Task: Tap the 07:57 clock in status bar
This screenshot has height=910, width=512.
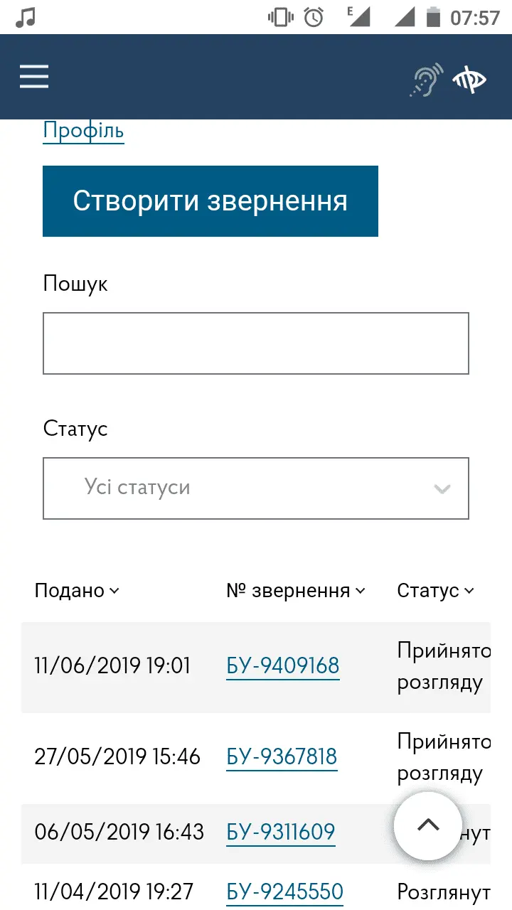Action: 475,17
